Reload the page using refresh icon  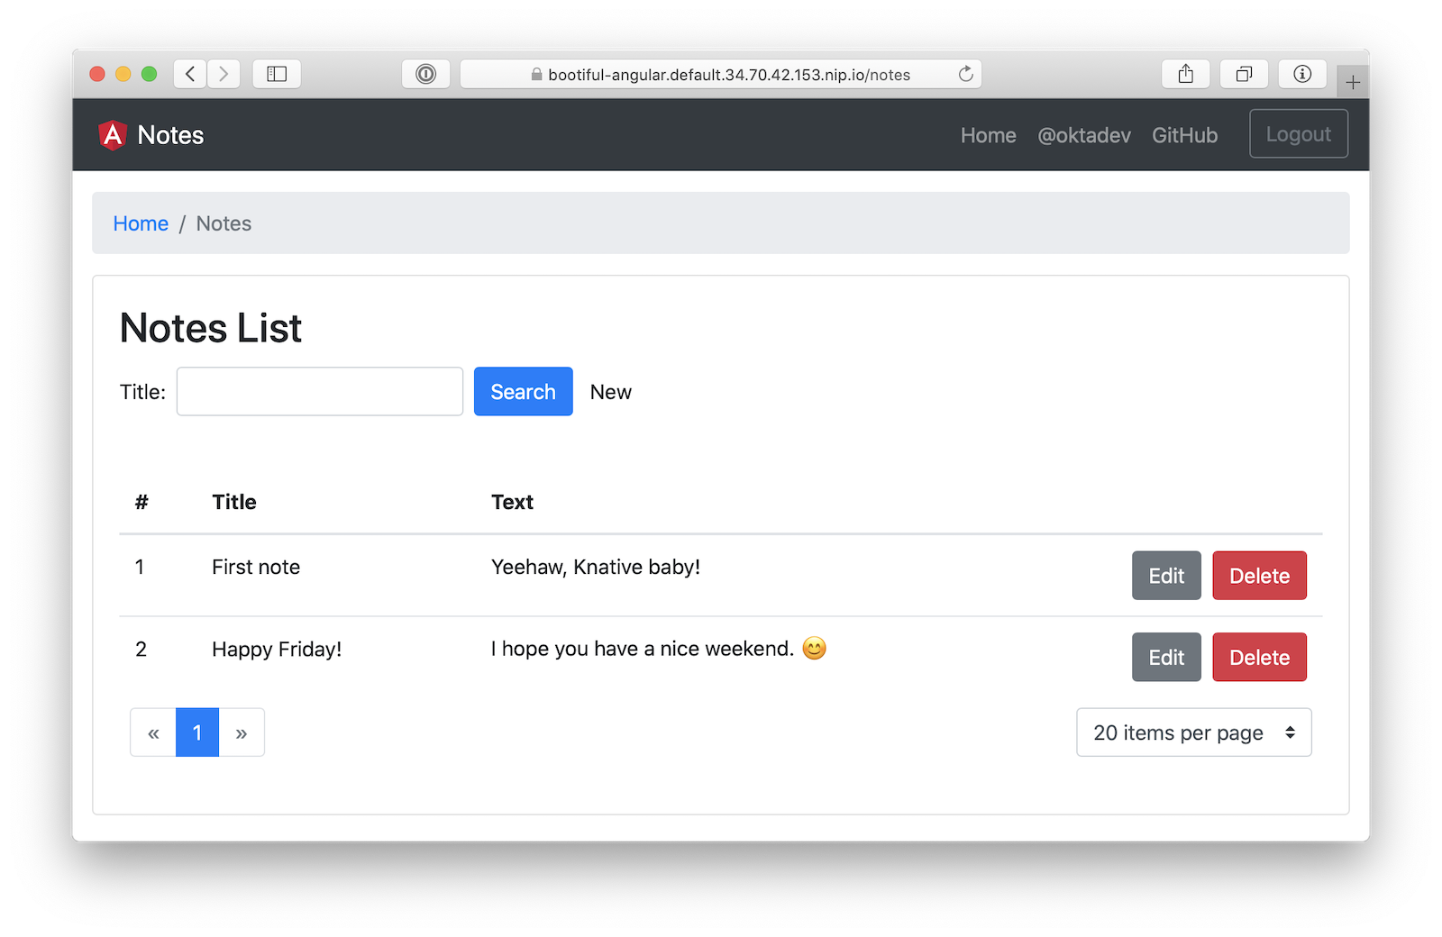[965, 74]
